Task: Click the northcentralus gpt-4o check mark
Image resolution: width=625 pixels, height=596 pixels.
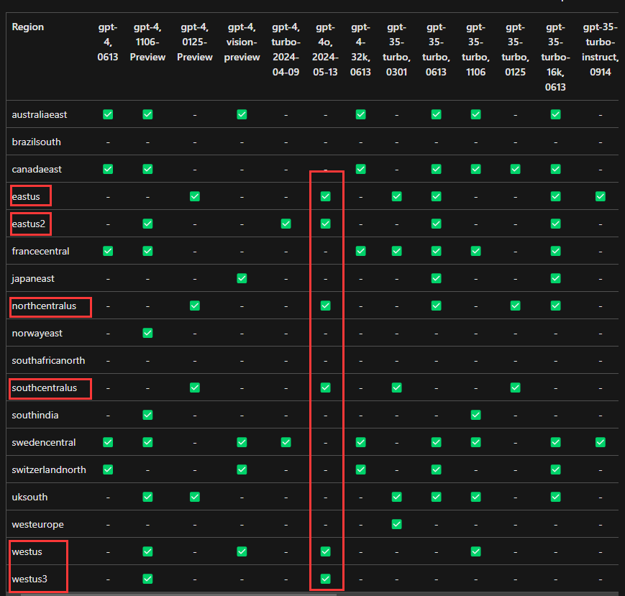Action: click(325, 306)
